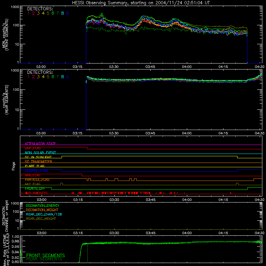Click cyan detector 8 in rear segments legend

click(63, 77)
